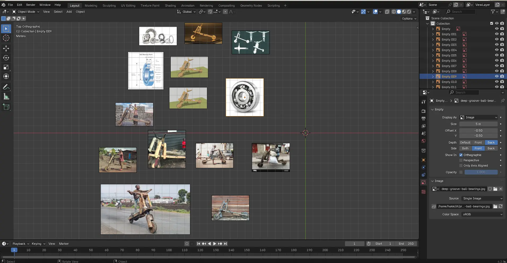Switch to the Geometry Nodes workspace tab
507x263 pixels.
pyautogui.click(x=251, y=5)
